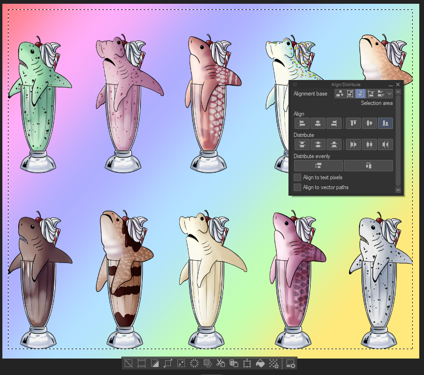
Task: Invert the selected area via the launcher icon
Action: pos(155,363)
